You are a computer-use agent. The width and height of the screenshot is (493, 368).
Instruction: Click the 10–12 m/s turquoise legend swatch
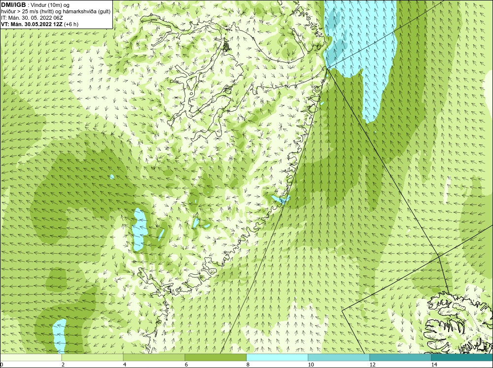pos(339,357)
